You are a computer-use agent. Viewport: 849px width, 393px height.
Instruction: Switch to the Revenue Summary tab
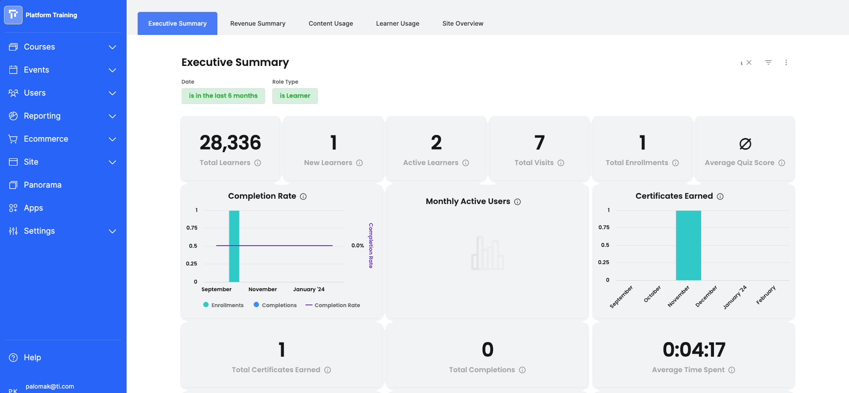tap(258, 23)
